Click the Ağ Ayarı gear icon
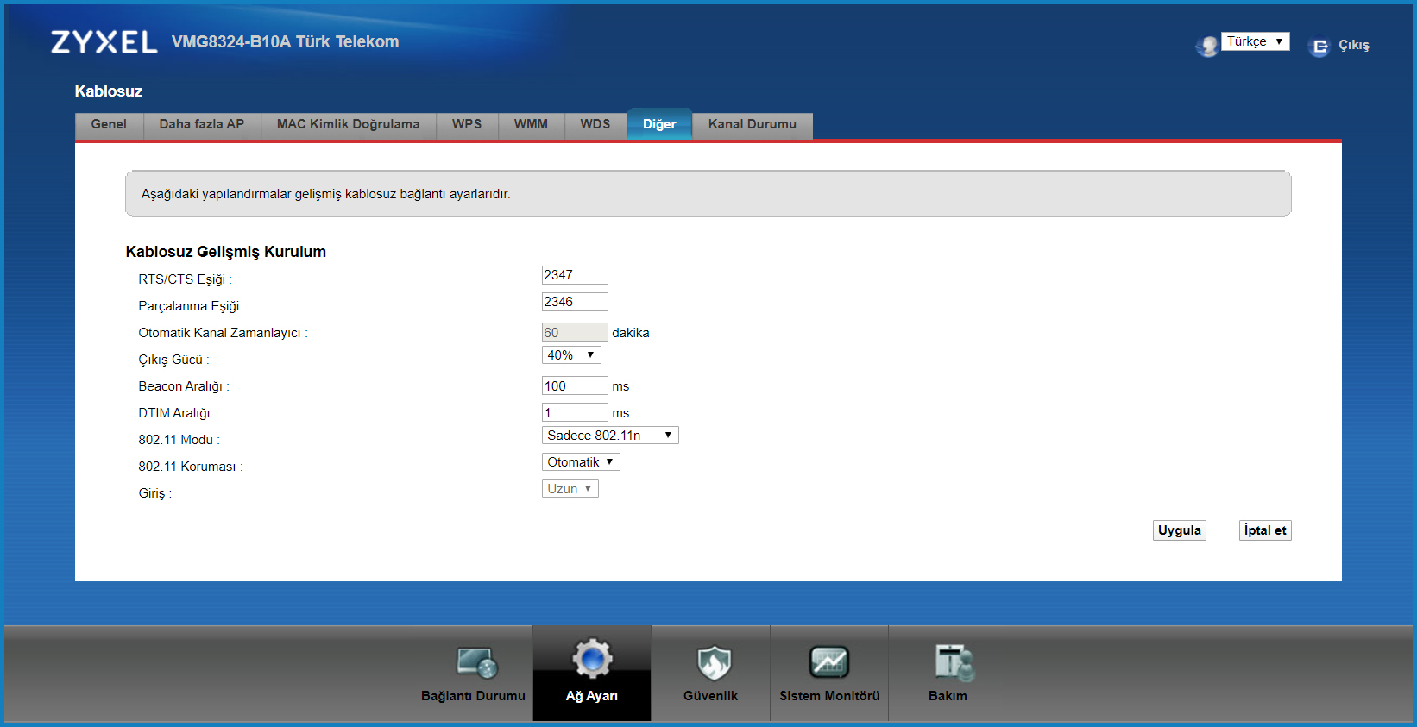The height and width of the screenshot is (727, 1417). point(592,660)
